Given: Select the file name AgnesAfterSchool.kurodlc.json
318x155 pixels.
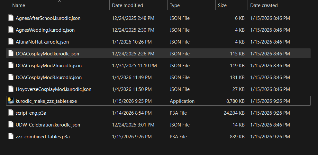Looking at the screenshot, I should [48, 18].
